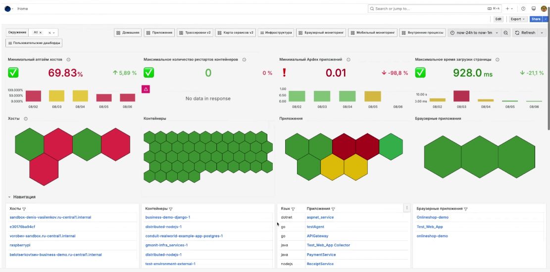Viewport: 550px width, 272px height.
Task: Click info icon beside Минимальный аптайм хостов
Action: pos(68,59)
